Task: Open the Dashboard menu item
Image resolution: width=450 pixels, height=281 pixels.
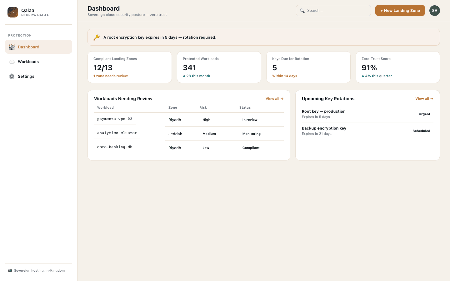Action: tap(38, 47)
